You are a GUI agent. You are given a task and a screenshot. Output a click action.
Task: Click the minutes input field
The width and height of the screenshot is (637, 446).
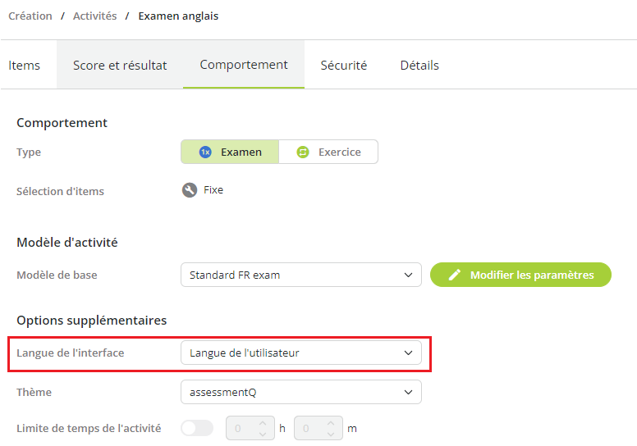tap(318, 428)
